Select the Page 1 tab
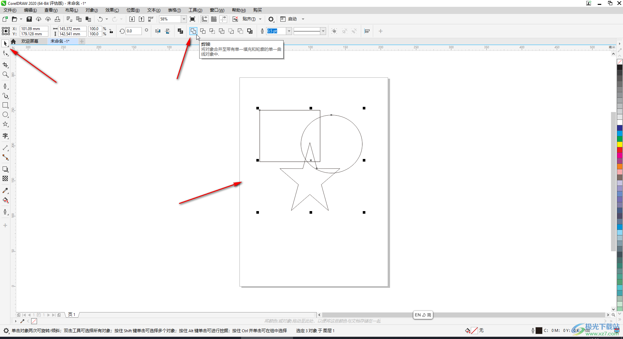The width and height of the screenshot is (623, 339). [72, 314]
